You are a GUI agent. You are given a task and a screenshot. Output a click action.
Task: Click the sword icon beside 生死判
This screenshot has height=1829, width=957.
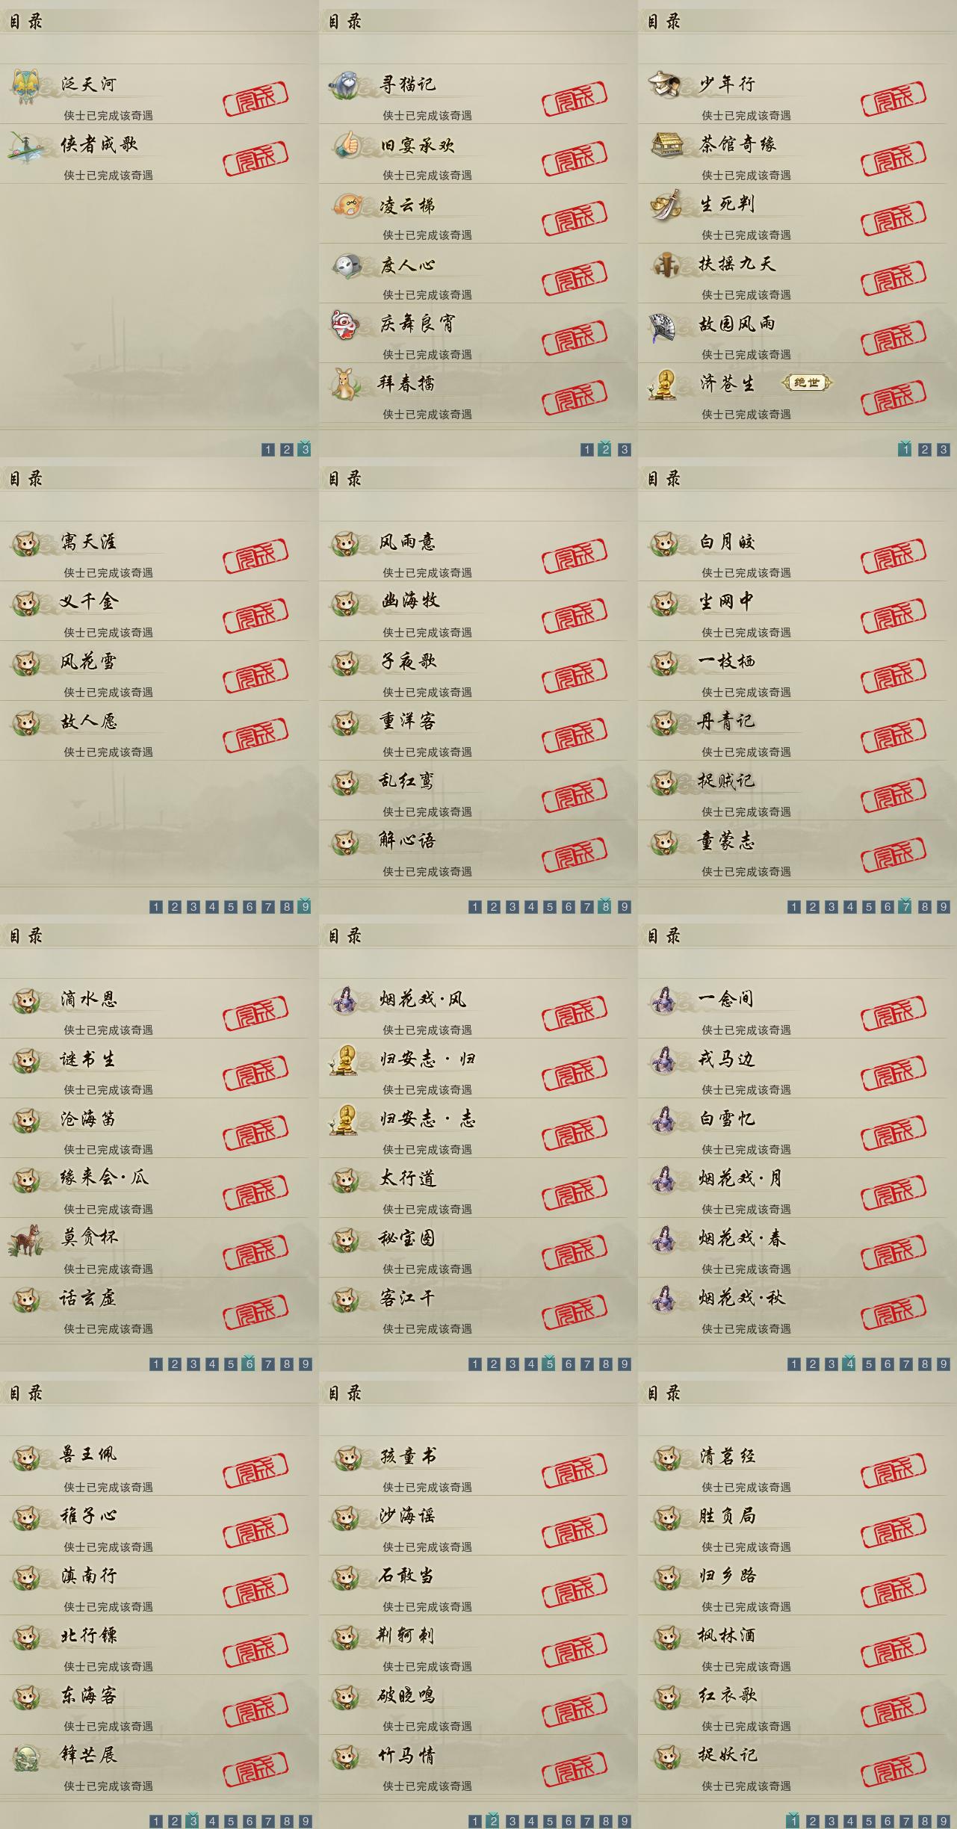(x=664, y=204)
